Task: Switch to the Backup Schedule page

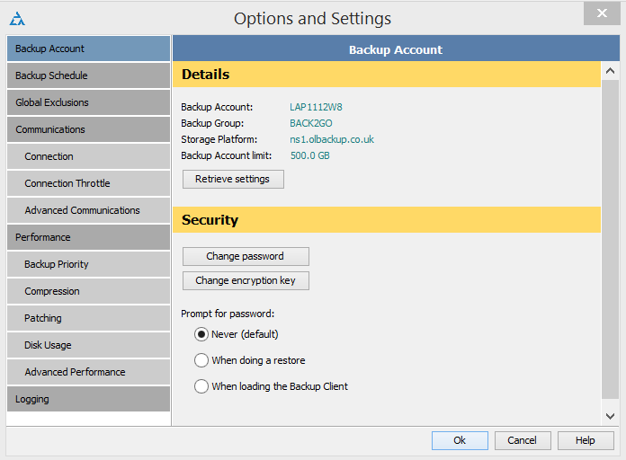Action: (89, 75)
